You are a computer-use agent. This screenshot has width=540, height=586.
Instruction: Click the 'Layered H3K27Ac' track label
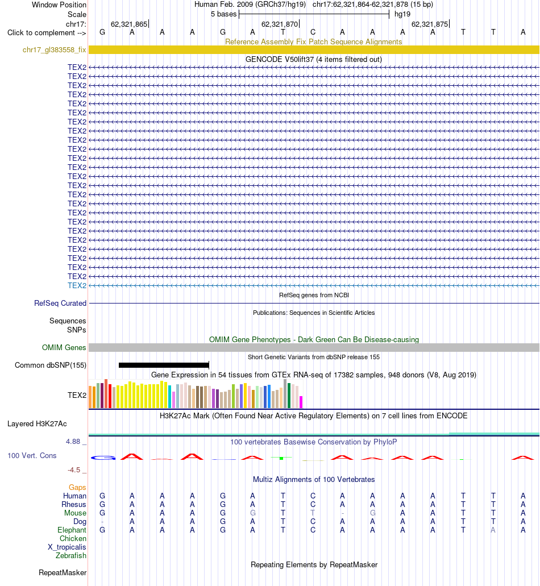37,424
